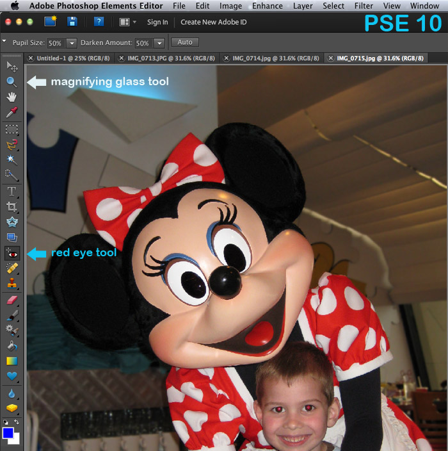Screen dimensions: 448x451
Task: Select the Paint Bucket tool
Action: point(12,346)
